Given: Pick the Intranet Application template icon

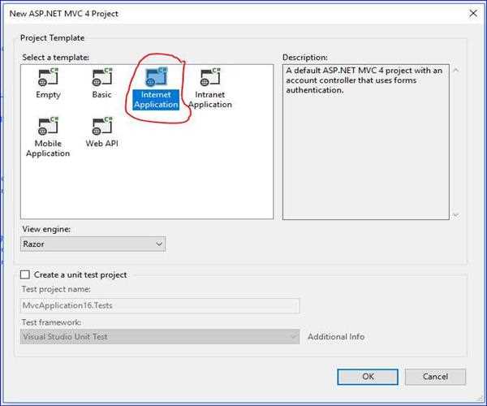Looking at the screenshot, I should tap(210, 77).
